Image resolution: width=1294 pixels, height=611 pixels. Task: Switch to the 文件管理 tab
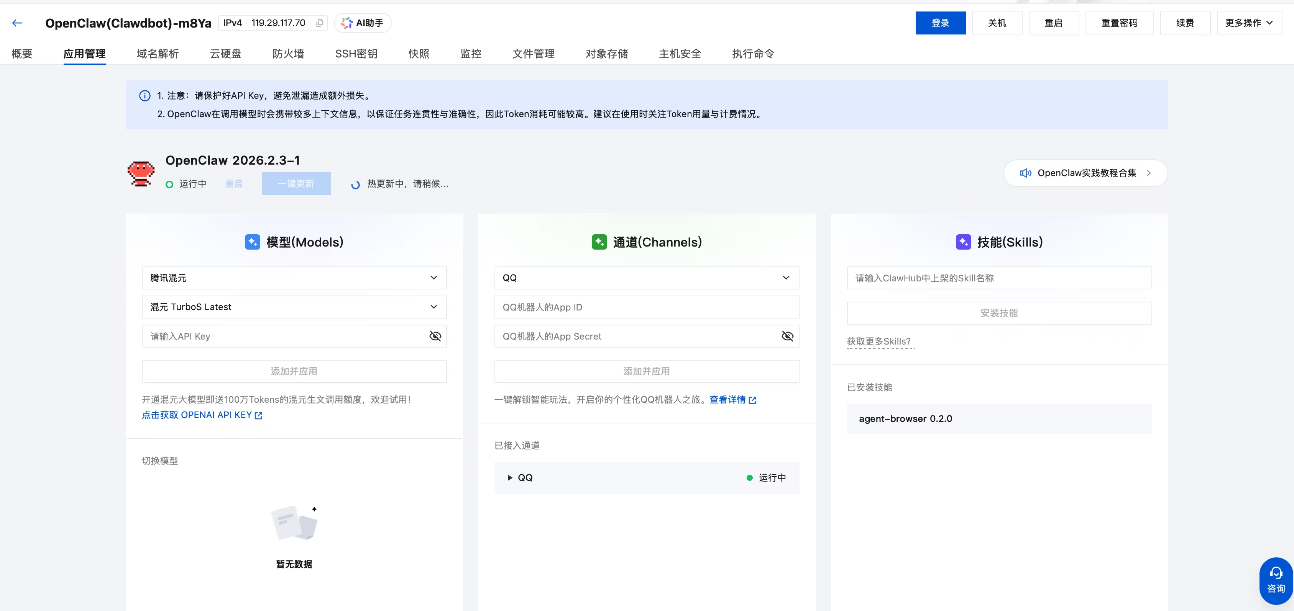tap(533, 54)
